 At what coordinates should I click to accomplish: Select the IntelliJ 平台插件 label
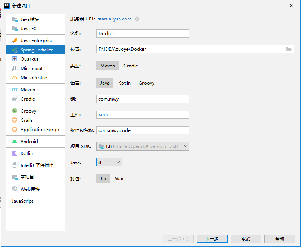[37, 165]
